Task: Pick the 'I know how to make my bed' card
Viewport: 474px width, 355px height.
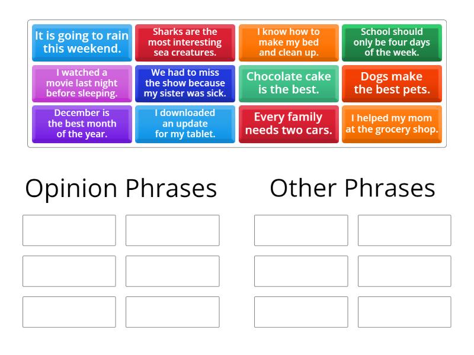Action: pos(289,42)
